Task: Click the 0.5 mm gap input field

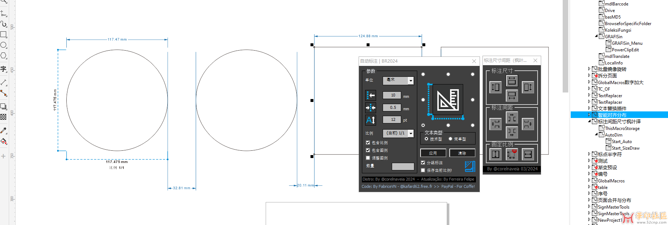Action: point(392,108)
